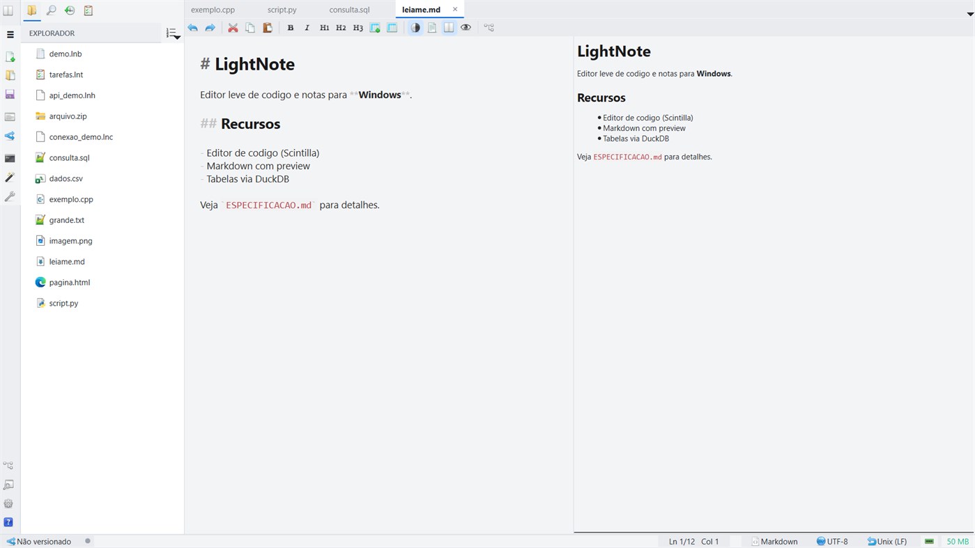Open the terminal console sidebar icon

10,158
